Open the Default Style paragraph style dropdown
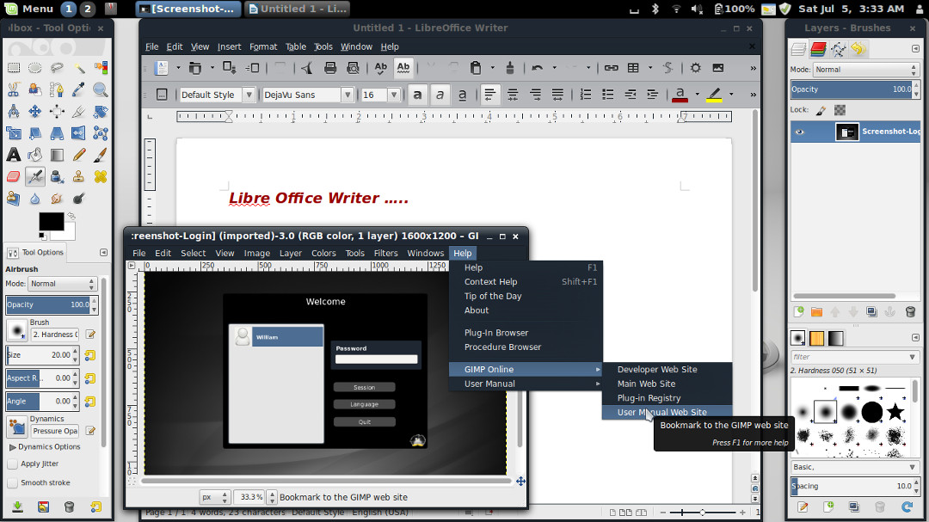The width and height of the screenshot is (929, 522). (249, 95)
